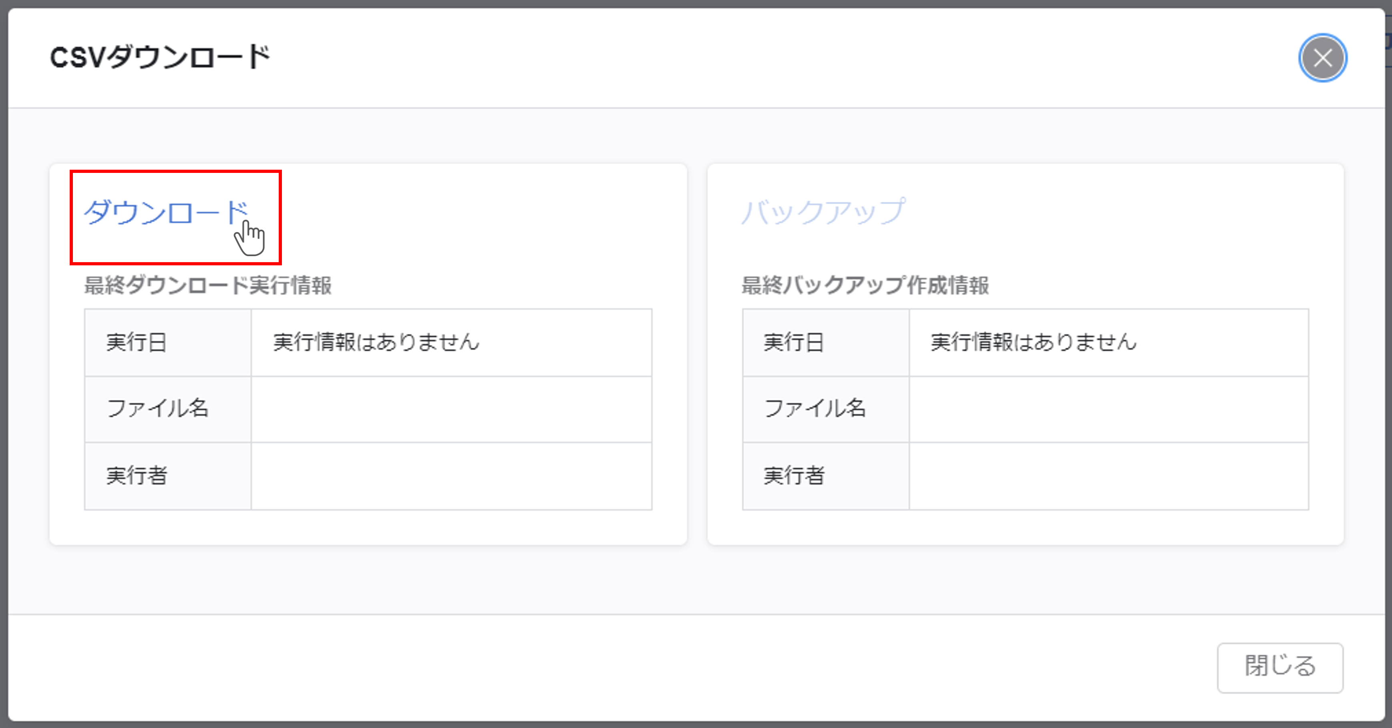Select the 実行者 label in the download table
Screen dimensions: 1392x728
point(136,476)
